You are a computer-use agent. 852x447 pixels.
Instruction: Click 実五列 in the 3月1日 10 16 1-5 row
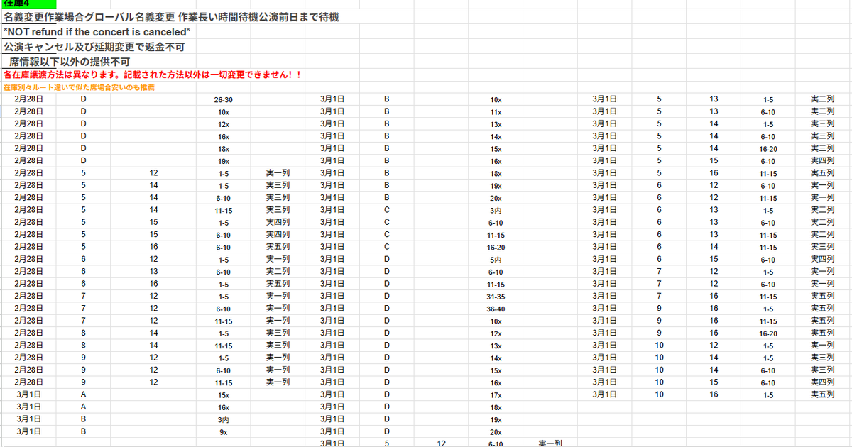click(x=823, y=394)
